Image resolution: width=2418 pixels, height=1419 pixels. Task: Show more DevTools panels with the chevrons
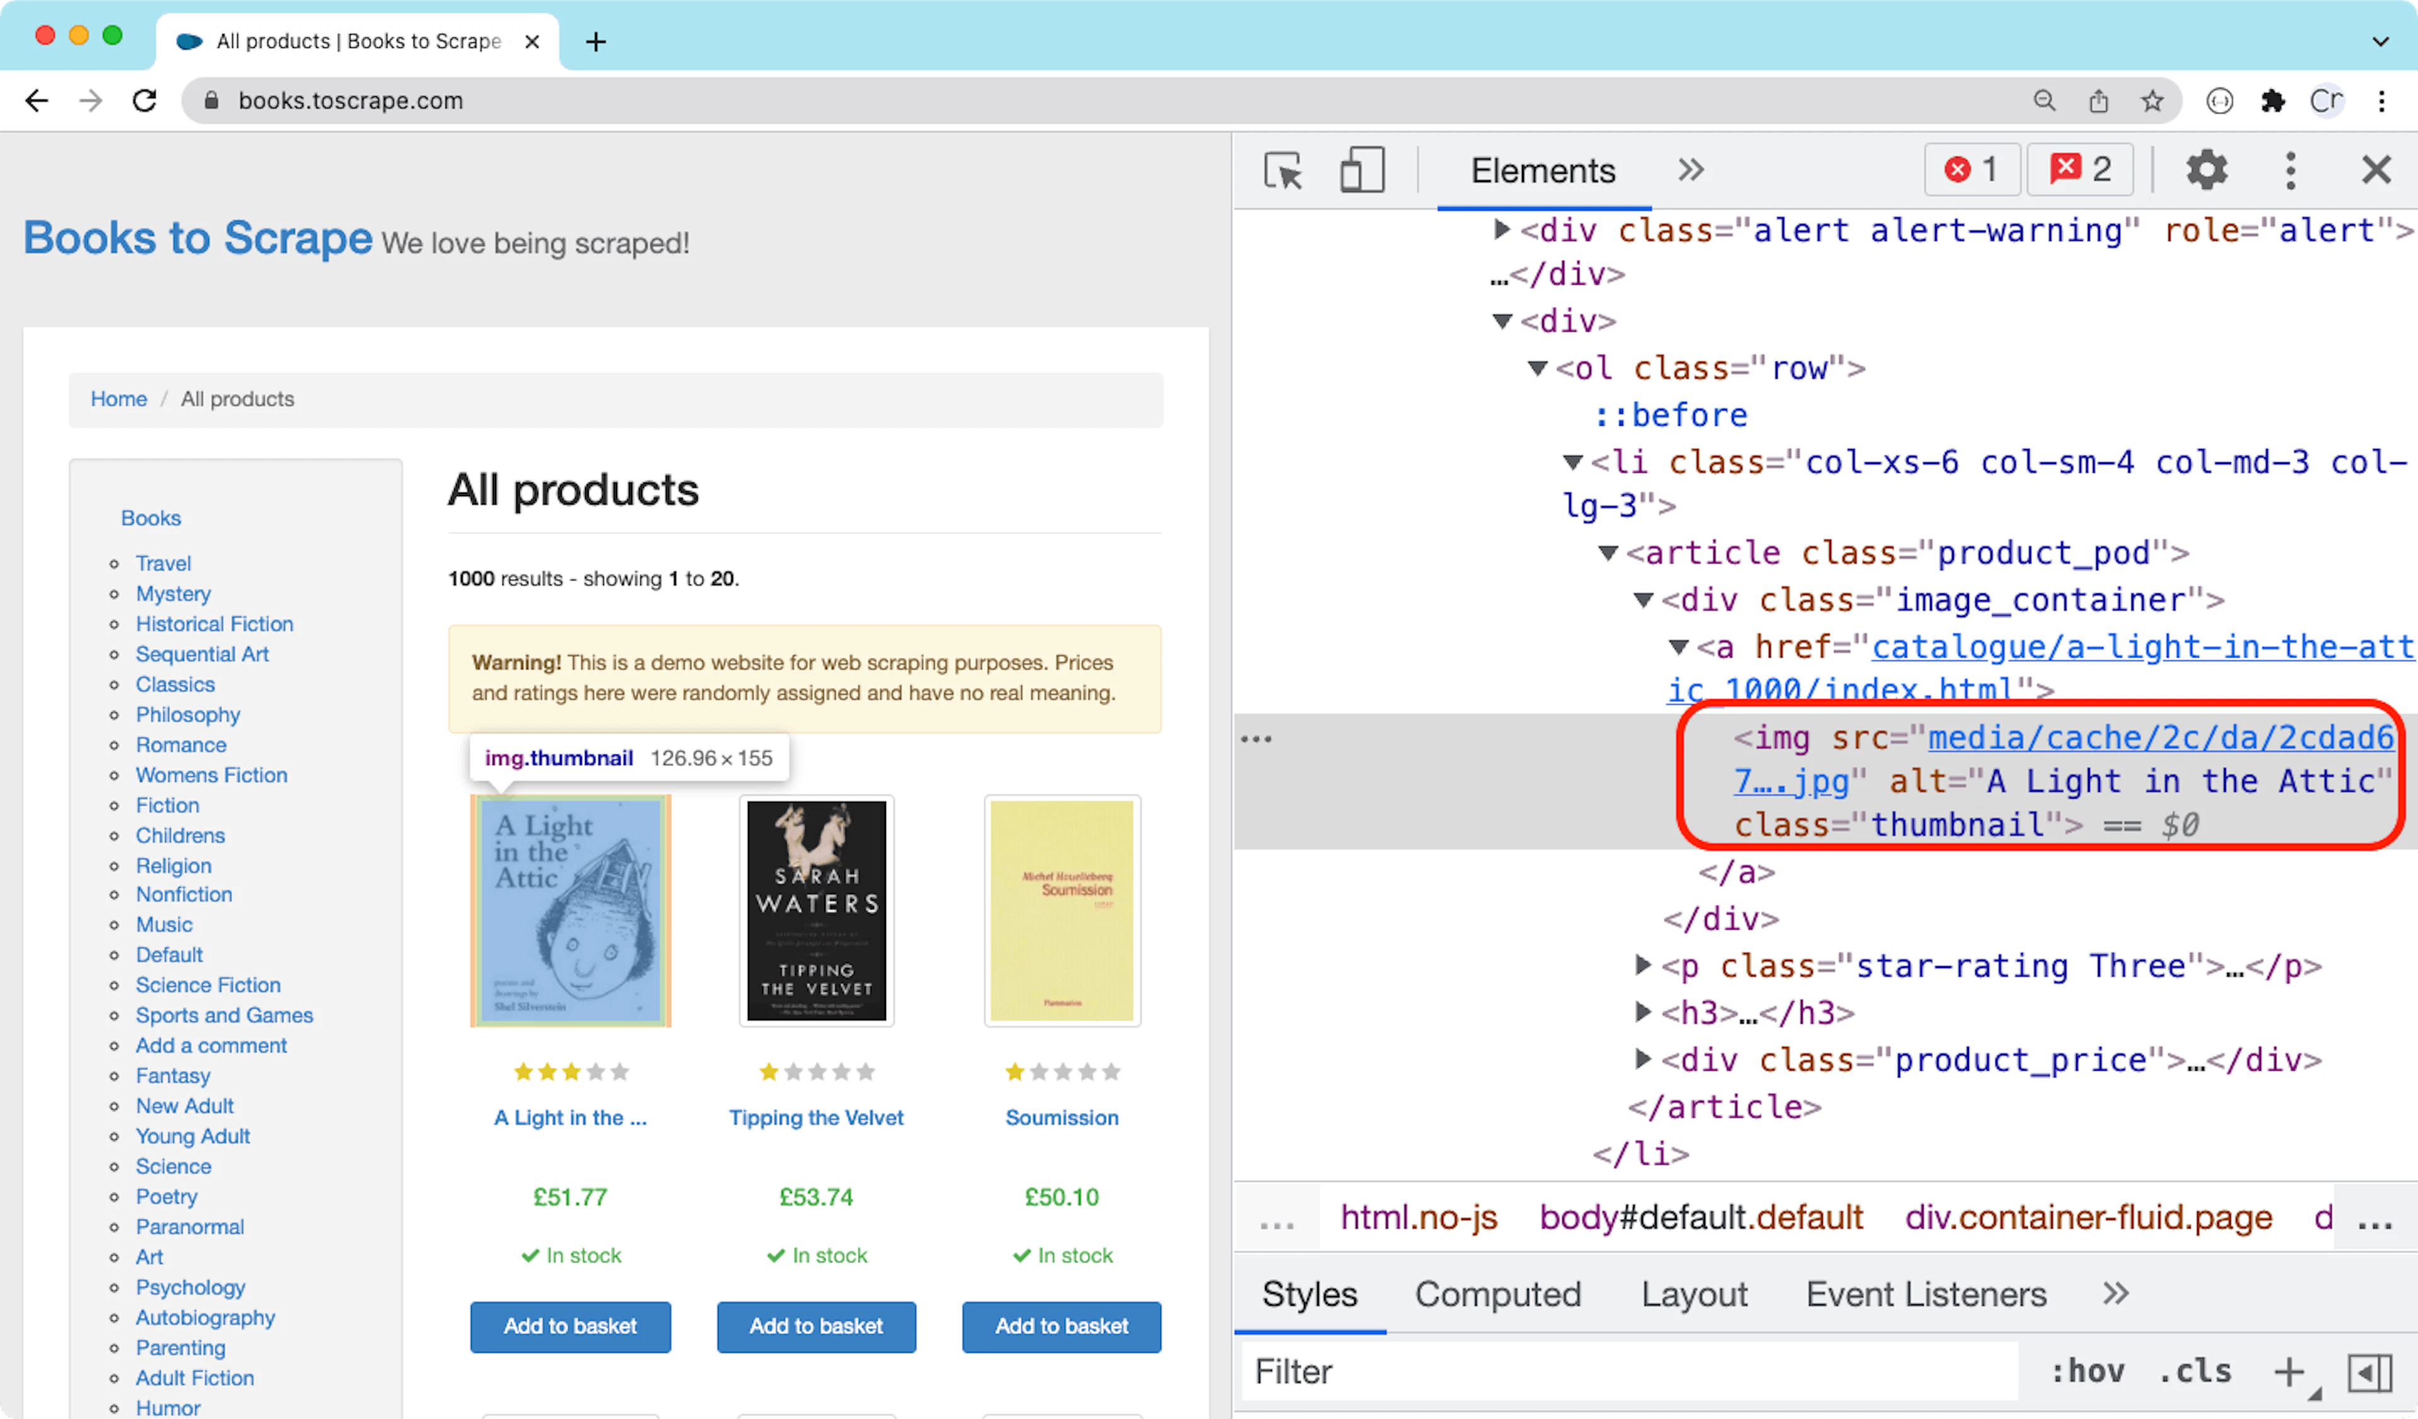point(1691,171)
